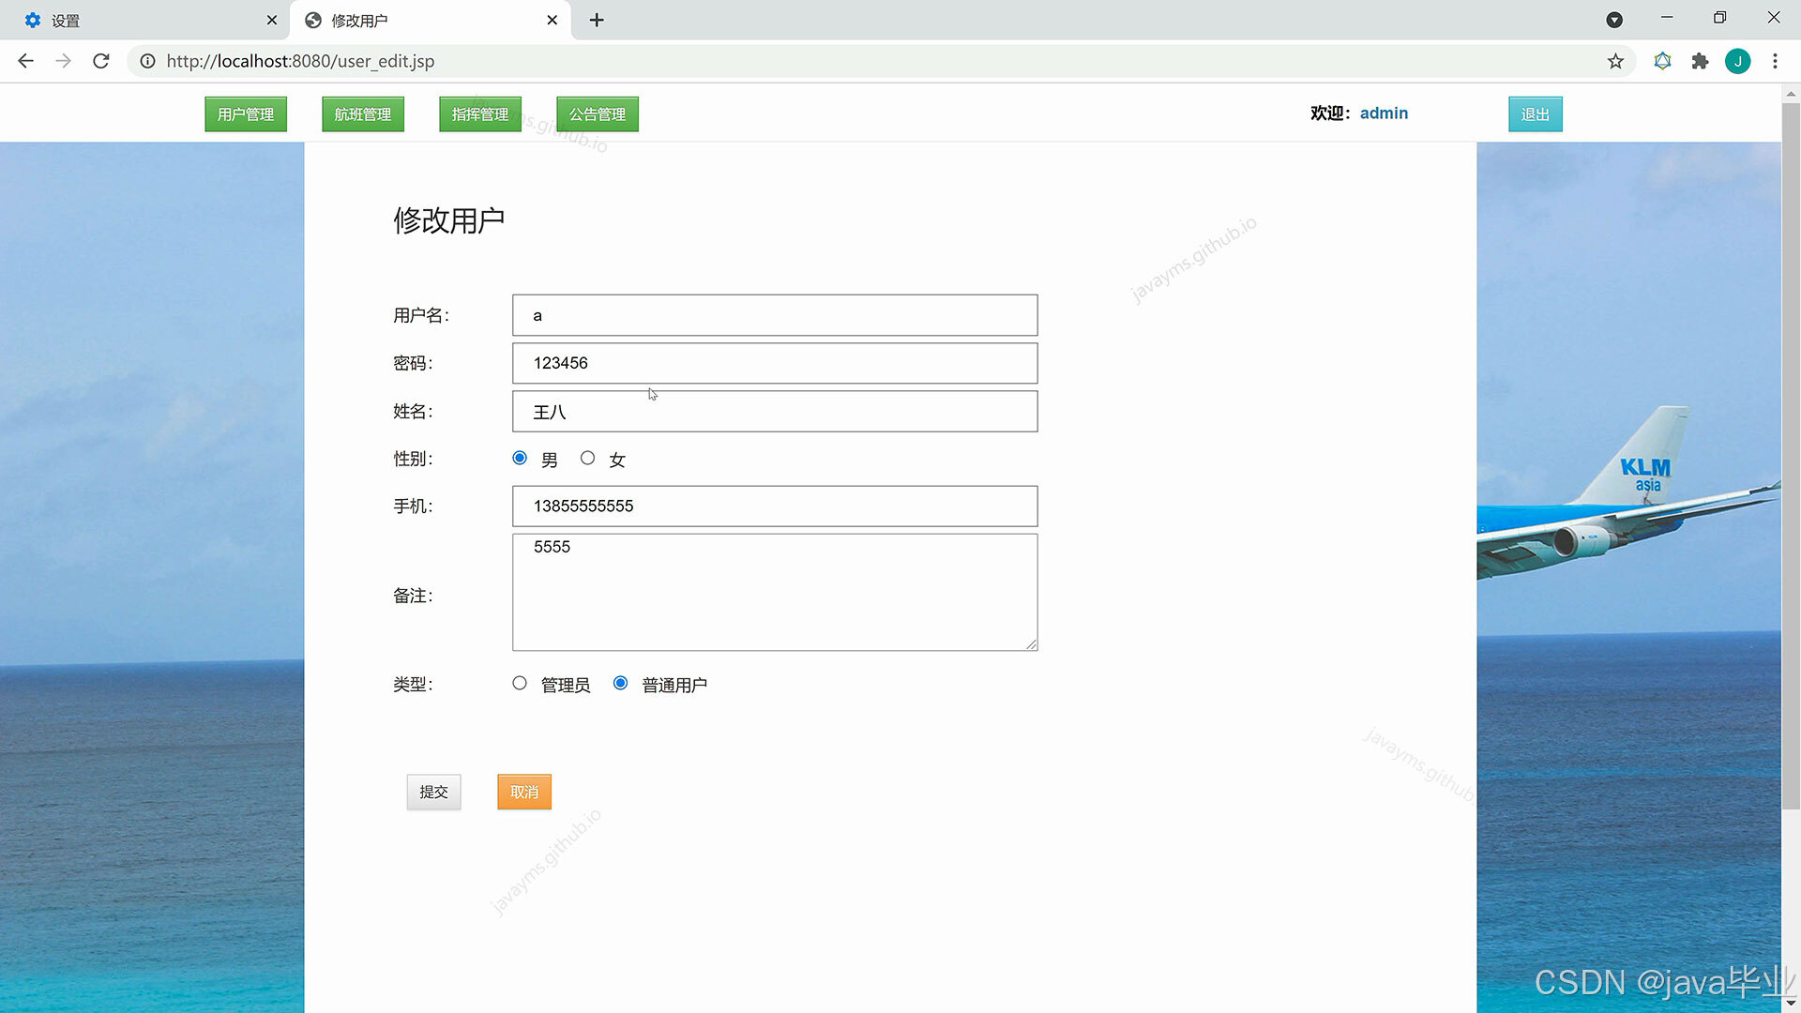Viewport: 1801px width, 1013px height.
Task: Click the browser forward arrow
Action: pyautogui.click(x=63, y=61)
